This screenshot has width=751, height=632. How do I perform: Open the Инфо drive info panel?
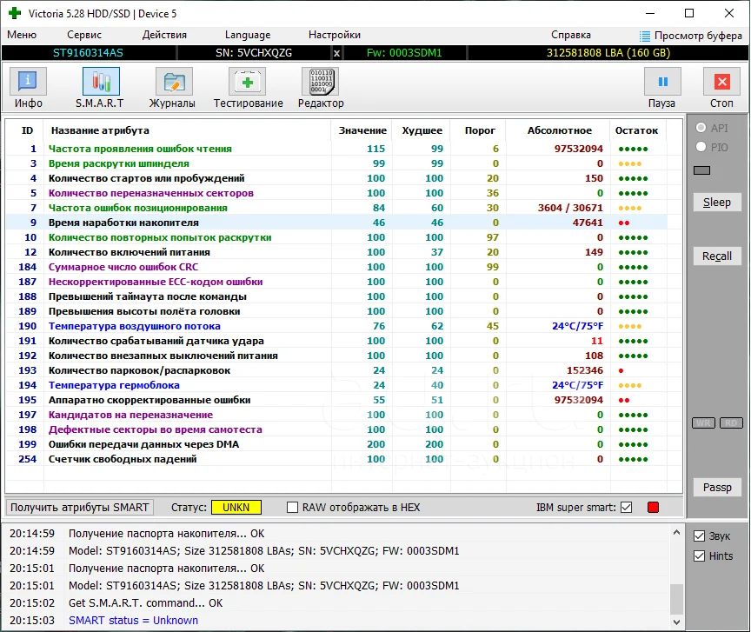[29, 83]
